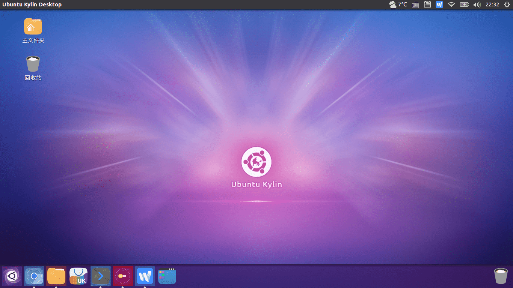
Task: Open the workspace switcher in the dock
Action: pyautogui.click(x=167, y=276)
